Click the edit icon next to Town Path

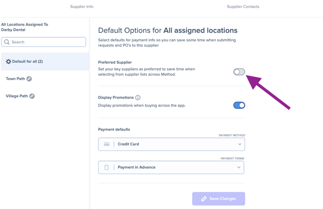pyautogui.click(x=29, y=79)
